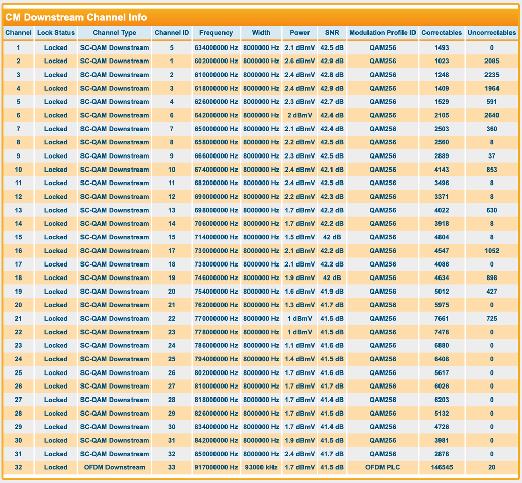Click the 42.5 dB SNR value in row 1
Viewport: 522px width, 483px height.
point(331,47)
